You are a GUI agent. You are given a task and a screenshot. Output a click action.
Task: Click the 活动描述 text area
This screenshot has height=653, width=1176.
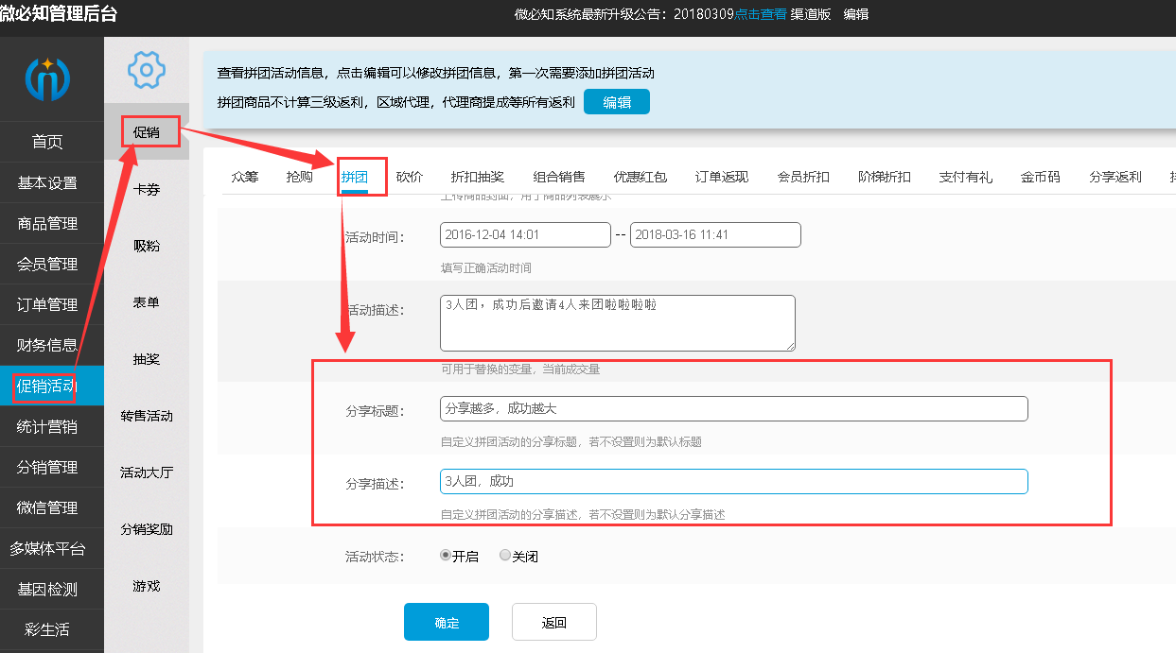pyautogui.click(x=617, y=322)
